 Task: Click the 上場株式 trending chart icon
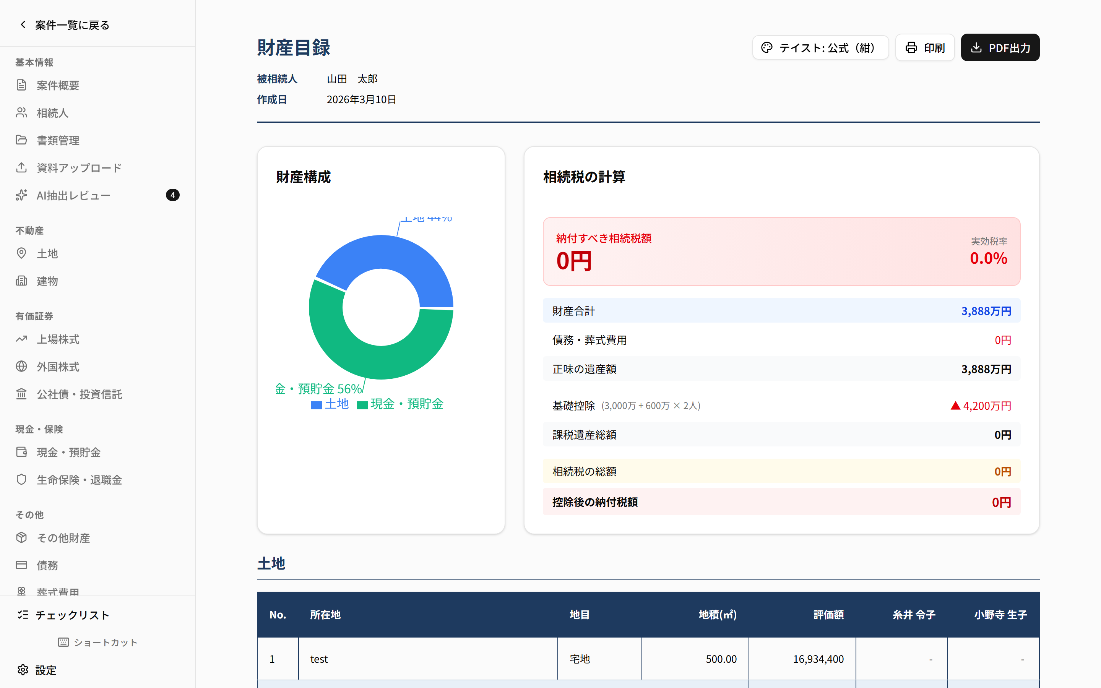(22, 339)
